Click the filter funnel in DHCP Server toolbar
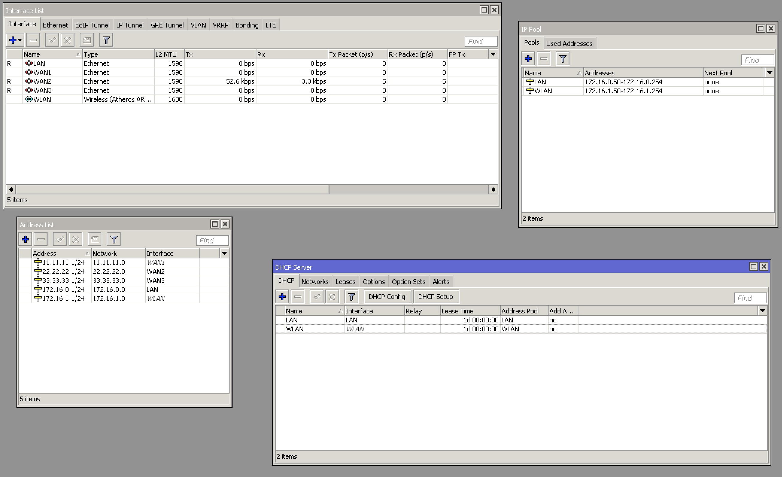The image size is (782, 477). [351, 297]
